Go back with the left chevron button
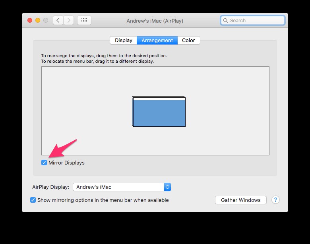Viewport: 310px width, 244px height. click(58, 20)
